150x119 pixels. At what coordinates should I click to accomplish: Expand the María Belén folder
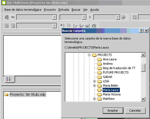[94, 86]
